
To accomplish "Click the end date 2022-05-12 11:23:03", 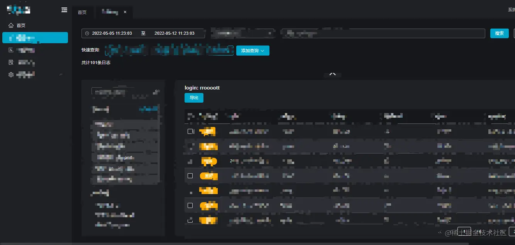I will point(174,34).
